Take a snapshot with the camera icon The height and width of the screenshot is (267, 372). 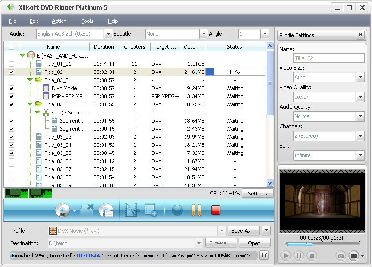pos(341,256)
